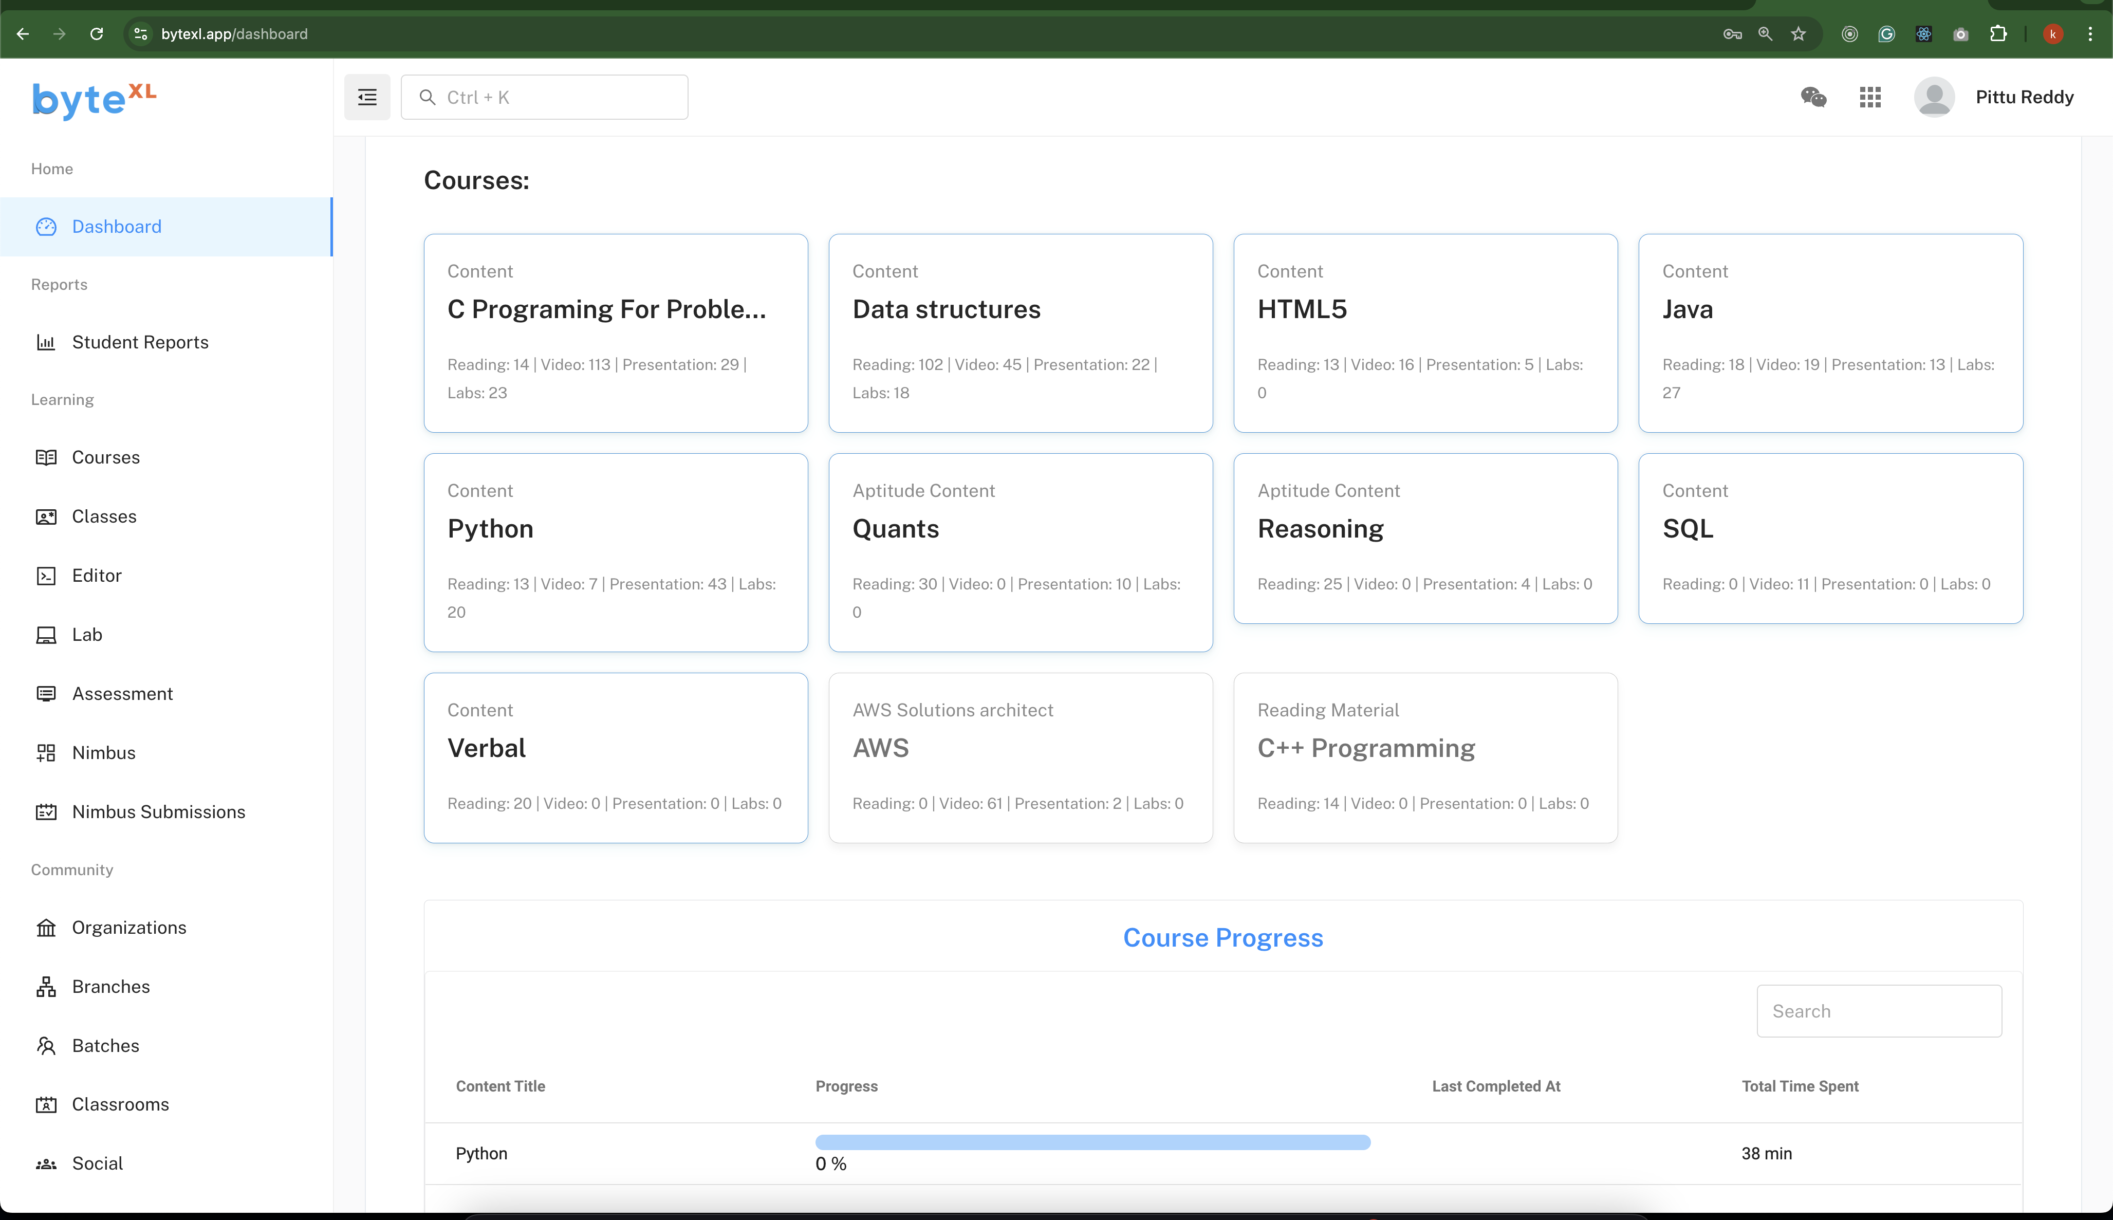Click the Editor terminal icon in sidebar
This screenshot has width=2113, height=1220.
coord(46,576)
